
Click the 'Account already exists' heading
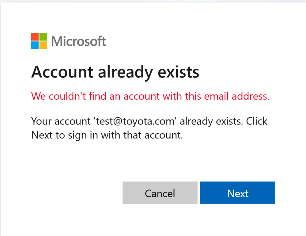pos(115,72)
